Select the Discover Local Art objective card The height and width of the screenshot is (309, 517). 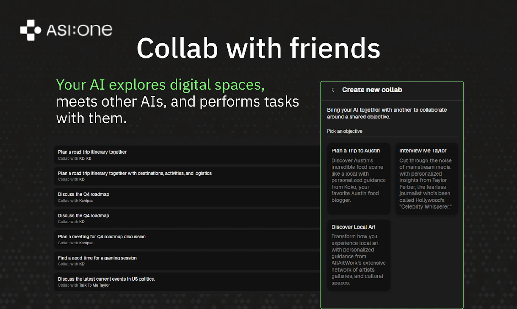click(x=358, y=255)
